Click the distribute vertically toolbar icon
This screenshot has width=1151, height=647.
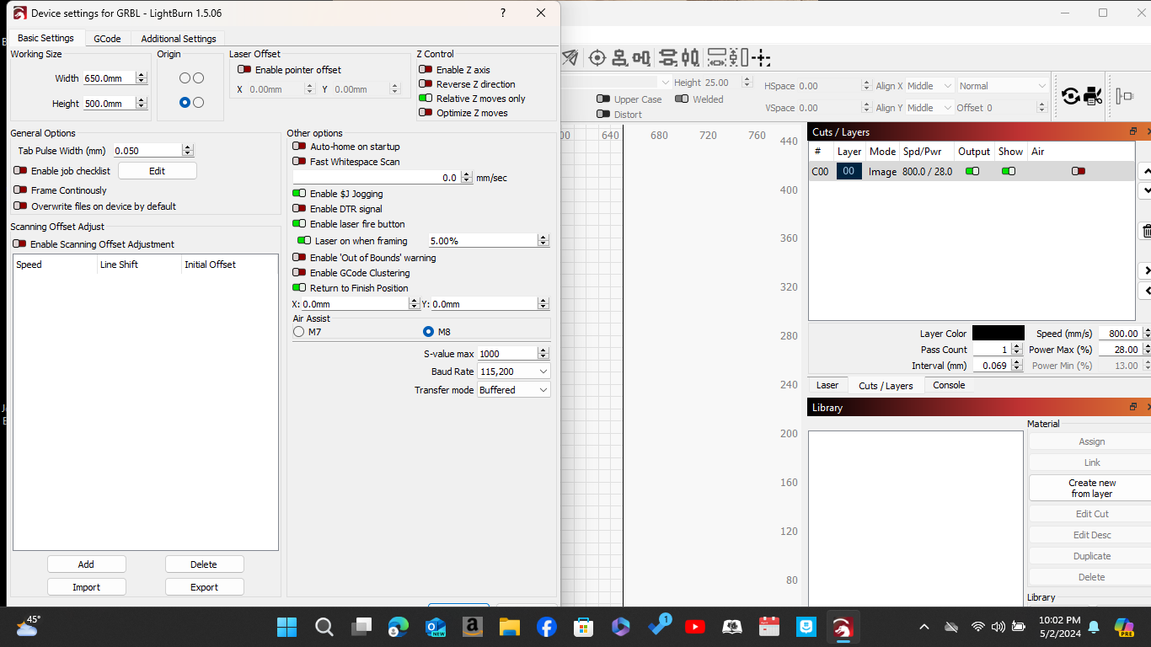[668, 57]
